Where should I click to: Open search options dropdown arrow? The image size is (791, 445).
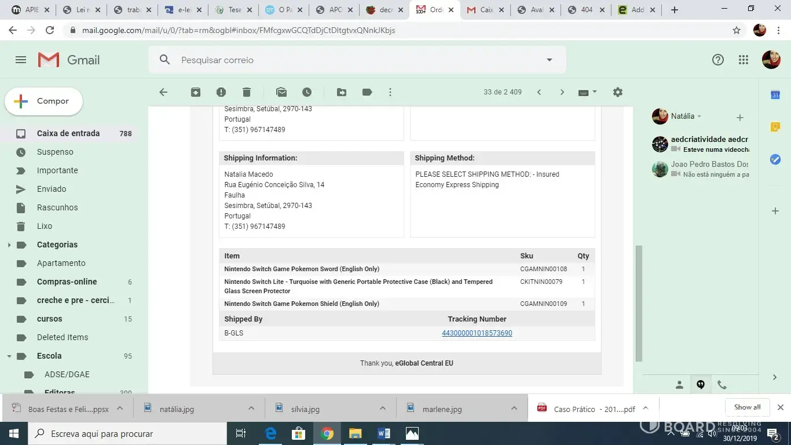click(549, 60)
